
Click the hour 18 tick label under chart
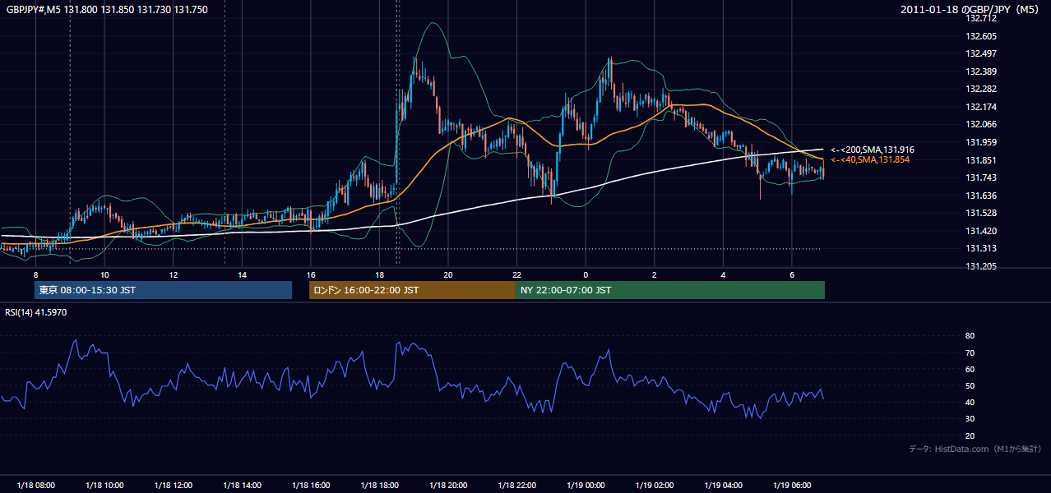click(x=379, y=274)
